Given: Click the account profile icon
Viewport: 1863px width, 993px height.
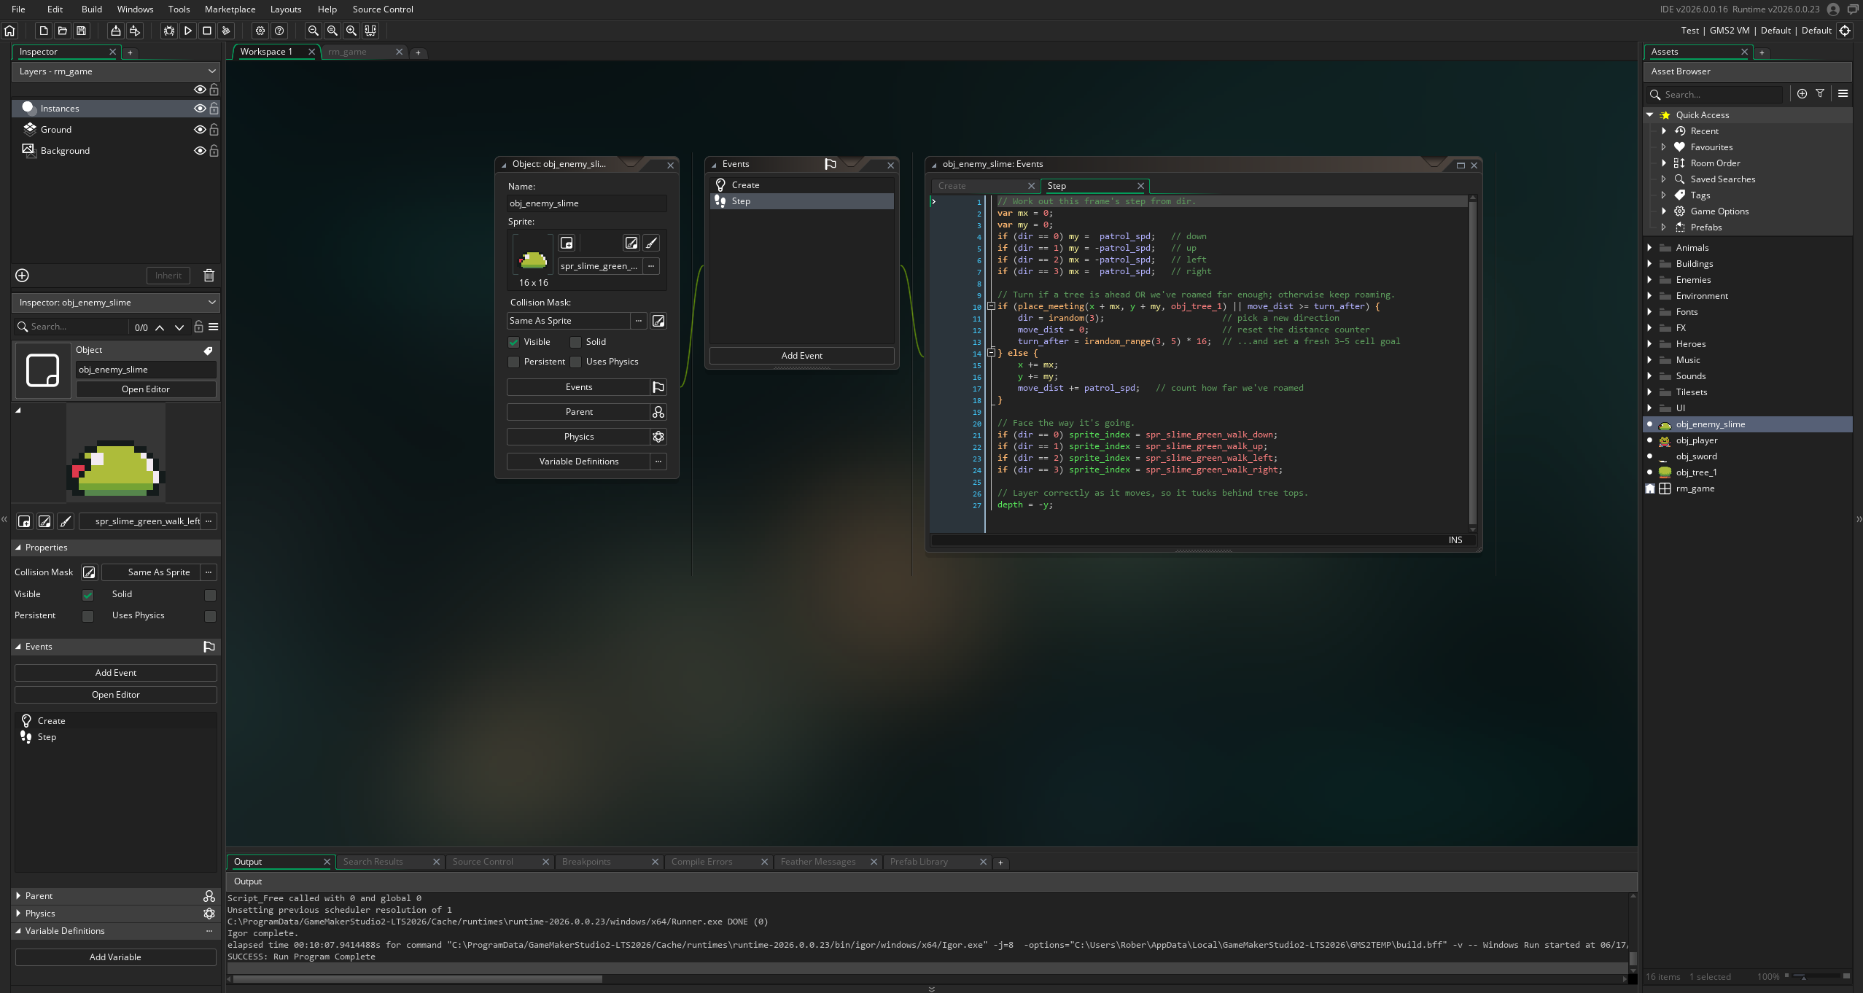Looking at the screenshot, I should point(1833,9).
